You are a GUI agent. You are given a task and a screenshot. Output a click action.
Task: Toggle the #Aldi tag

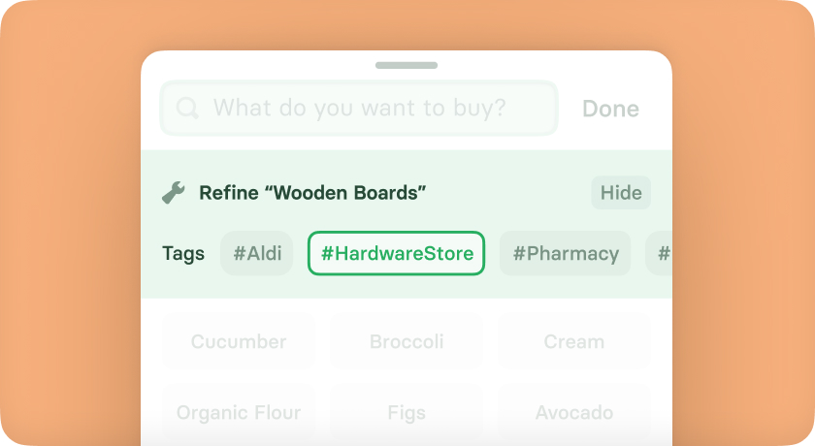(x=257, y=253)
